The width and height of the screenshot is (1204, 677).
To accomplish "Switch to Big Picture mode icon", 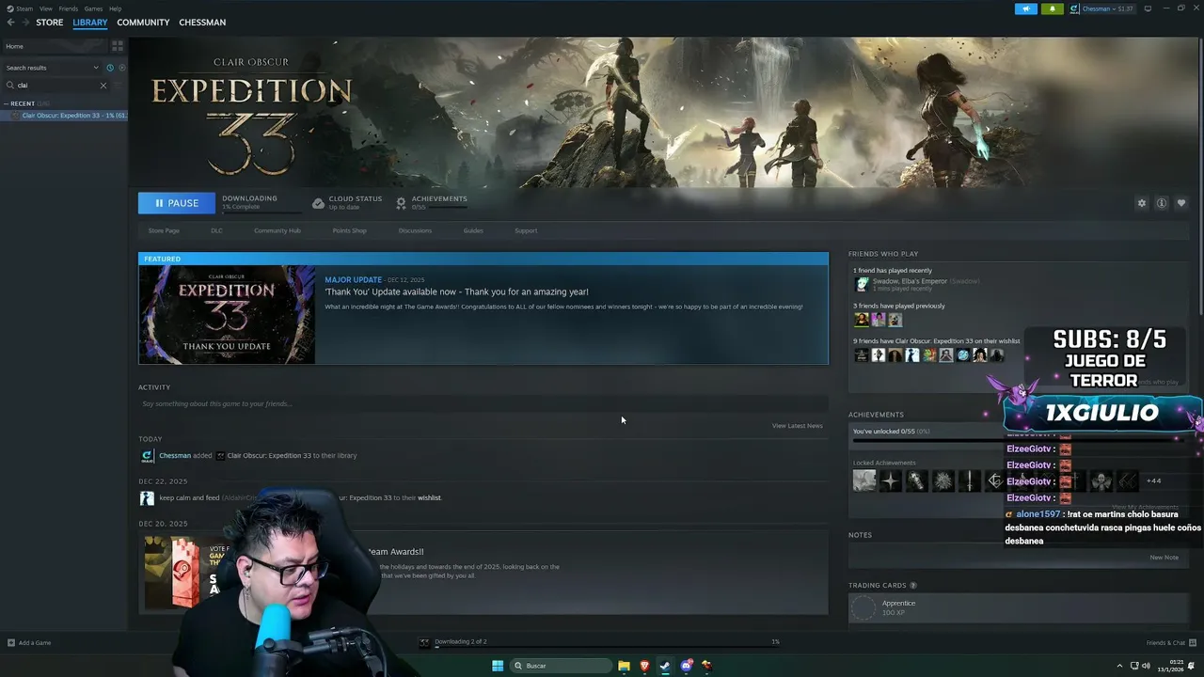I will (x=1148, y=8).
